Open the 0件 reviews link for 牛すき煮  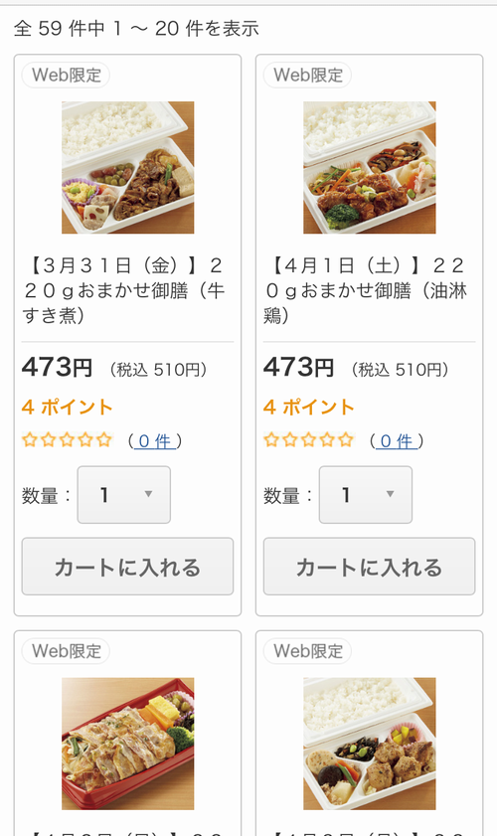coord(155,441)
